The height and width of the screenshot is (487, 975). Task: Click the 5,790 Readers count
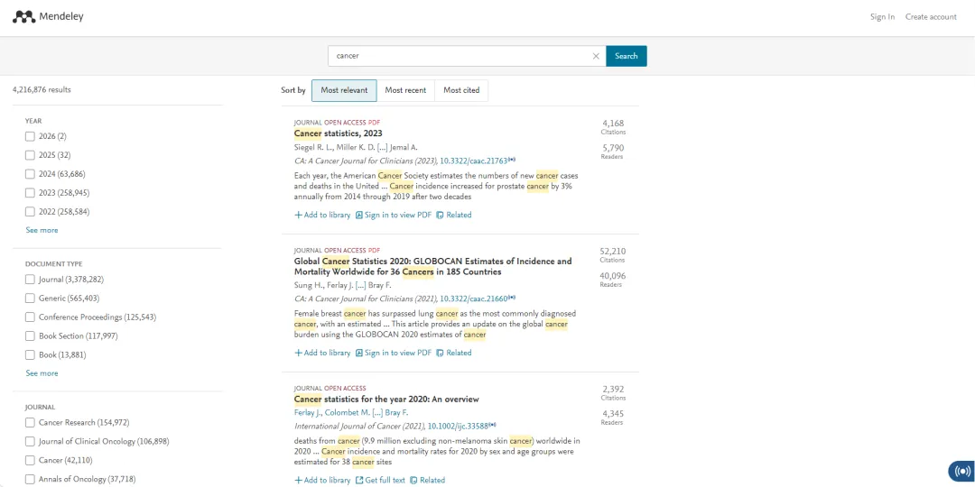613,152
